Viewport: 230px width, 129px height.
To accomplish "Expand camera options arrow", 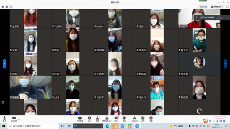I will (x=19, y=119).
